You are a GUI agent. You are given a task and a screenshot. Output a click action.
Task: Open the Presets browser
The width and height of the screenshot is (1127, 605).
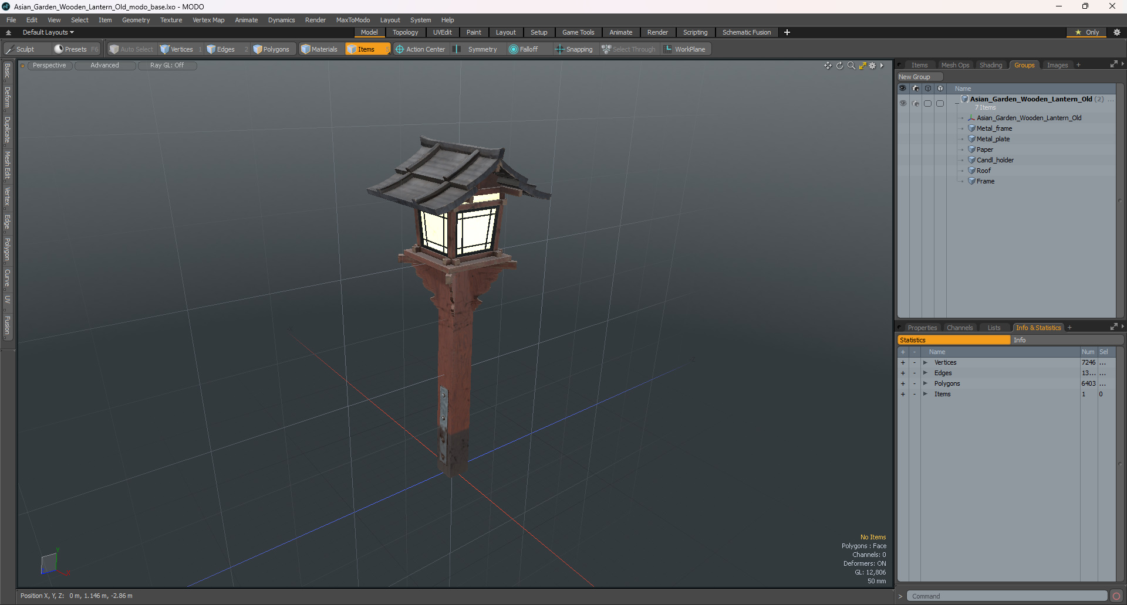tap(76, 49)
